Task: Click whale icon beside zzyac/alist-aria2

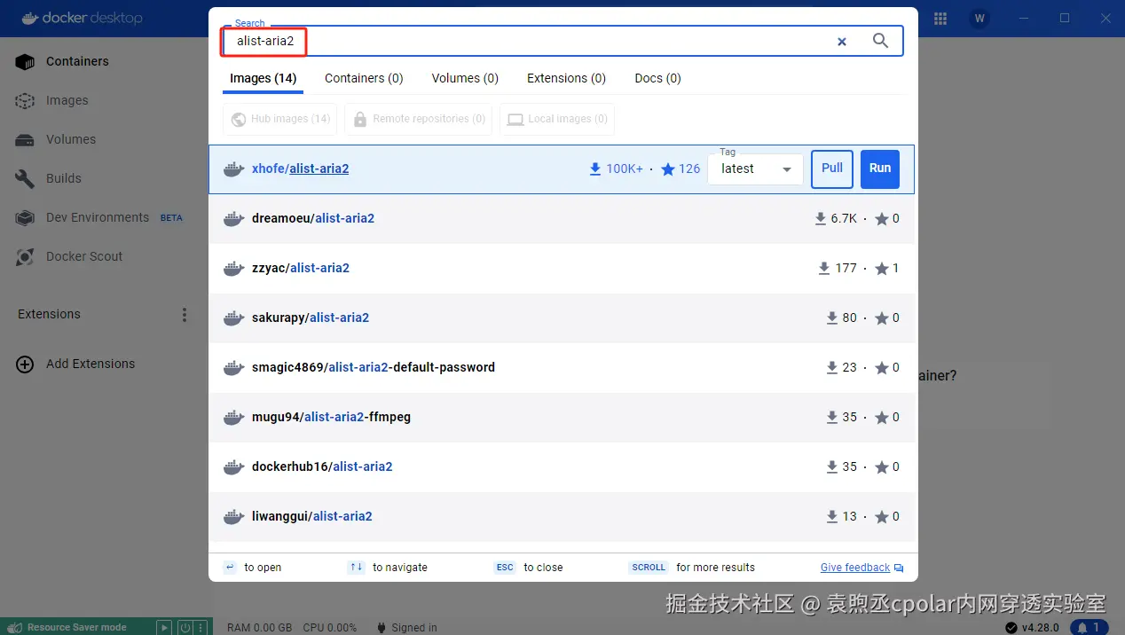Action: click(x=233, y=268)
